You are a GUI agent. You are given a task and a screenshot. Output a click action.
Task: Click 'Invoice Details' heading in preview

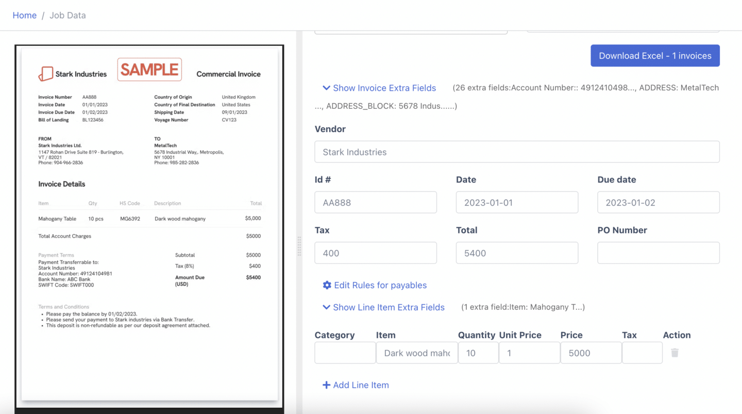[x=62, y=184]
